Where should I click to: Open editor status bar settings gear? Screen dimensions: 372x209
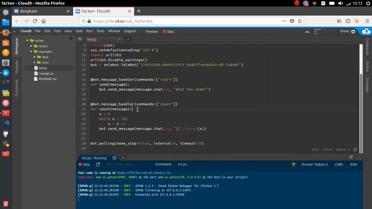(x=355, y=150)
